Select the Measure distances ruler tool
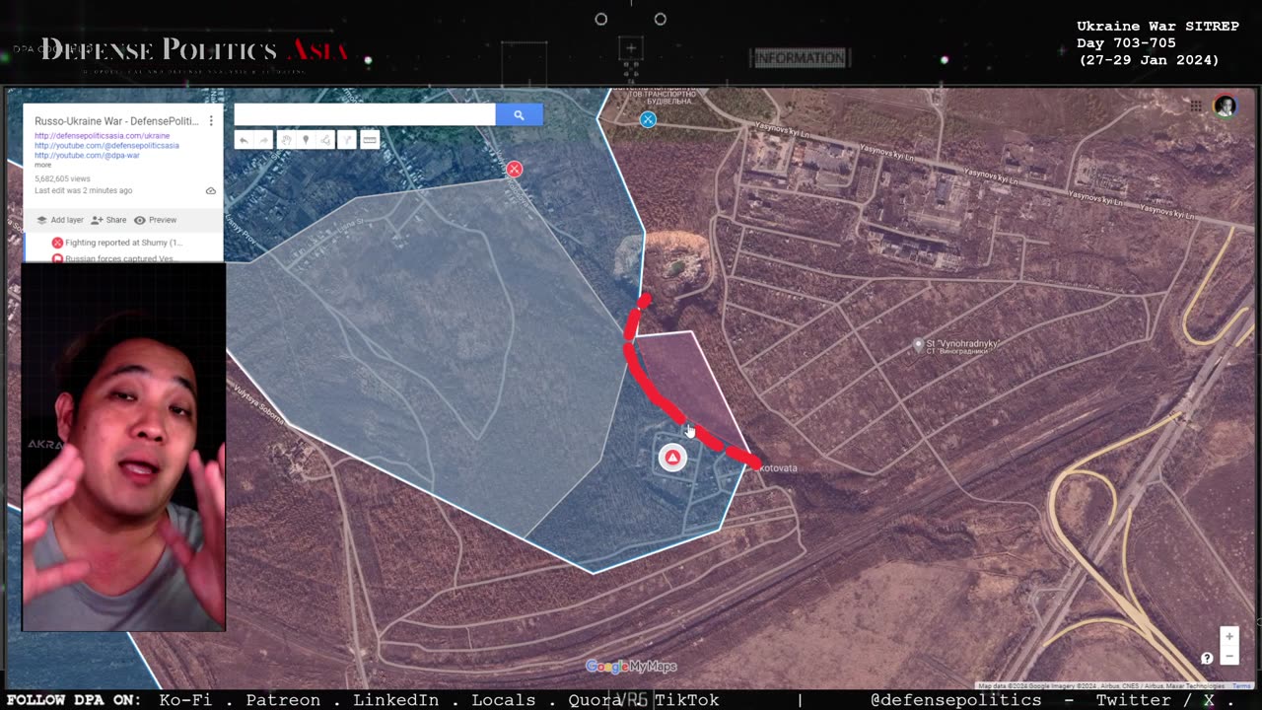The width and height of the screenshot is (1262, 710). coord(370,140)
